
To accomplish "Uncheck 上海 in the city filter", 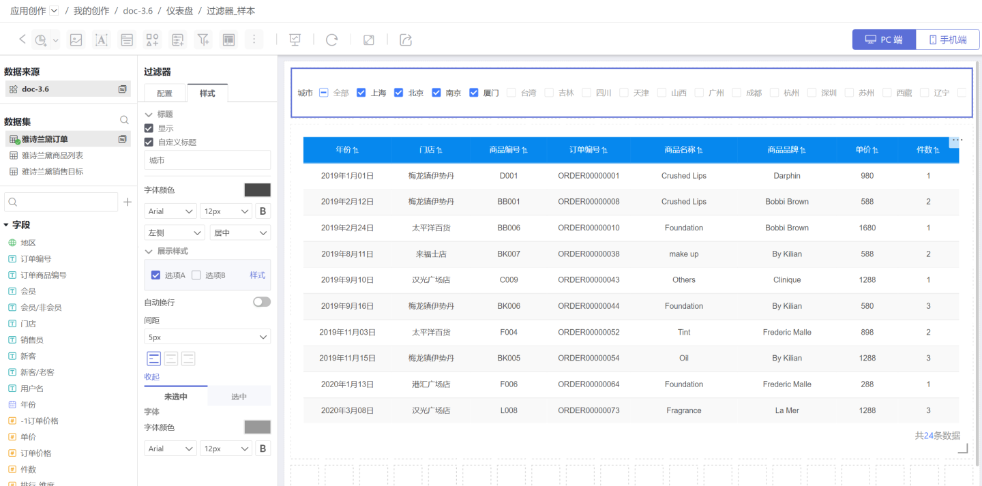I will [361, 93].
